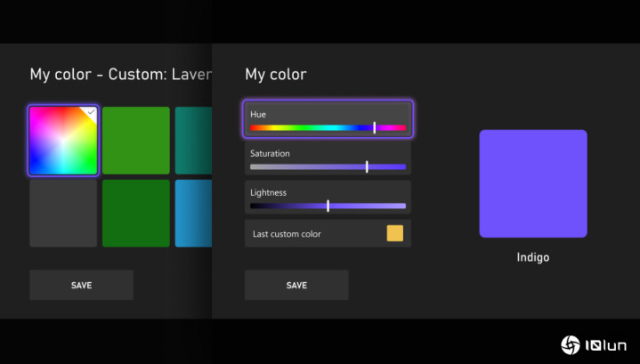Click the large Indigo preview square
Image resolution: width=640 pixels, height=364 pixels.
click(532, 183)
